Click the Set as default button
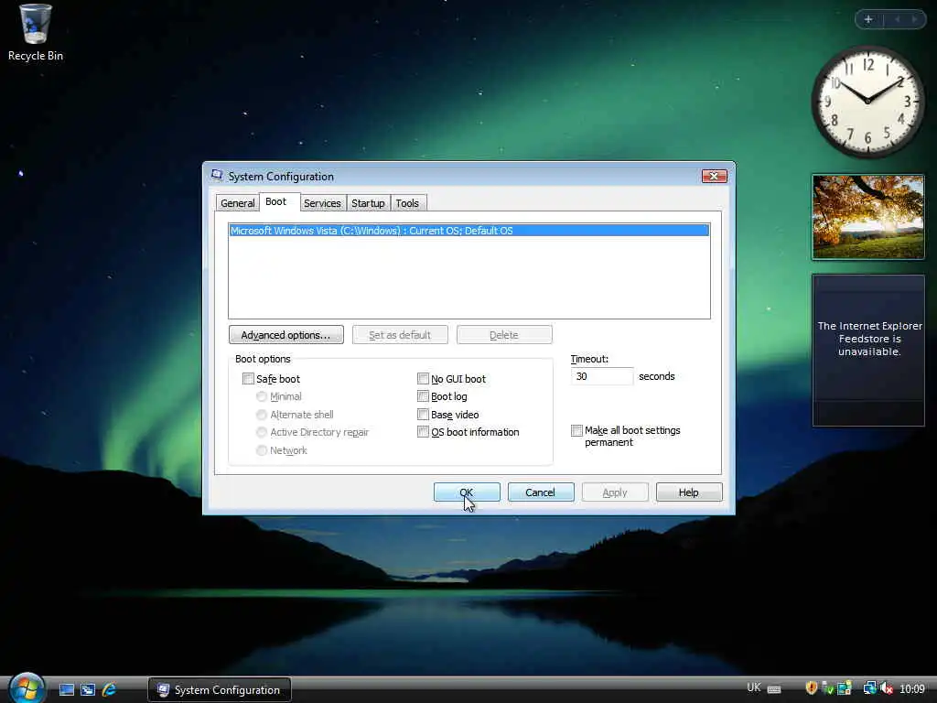The image size is (937, 703). [x=400, y=335]
